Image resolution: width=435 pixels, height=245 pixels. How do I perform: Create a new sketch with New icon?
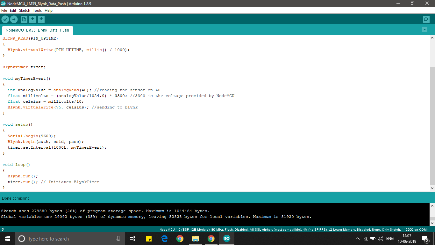[x=24, y=19]
